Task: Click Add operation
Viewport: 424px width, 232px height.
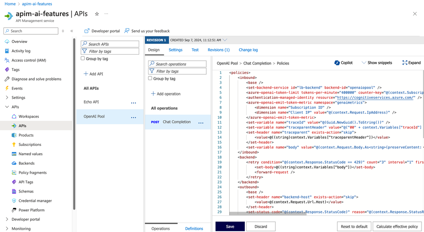Action: [x=166, y=94]
